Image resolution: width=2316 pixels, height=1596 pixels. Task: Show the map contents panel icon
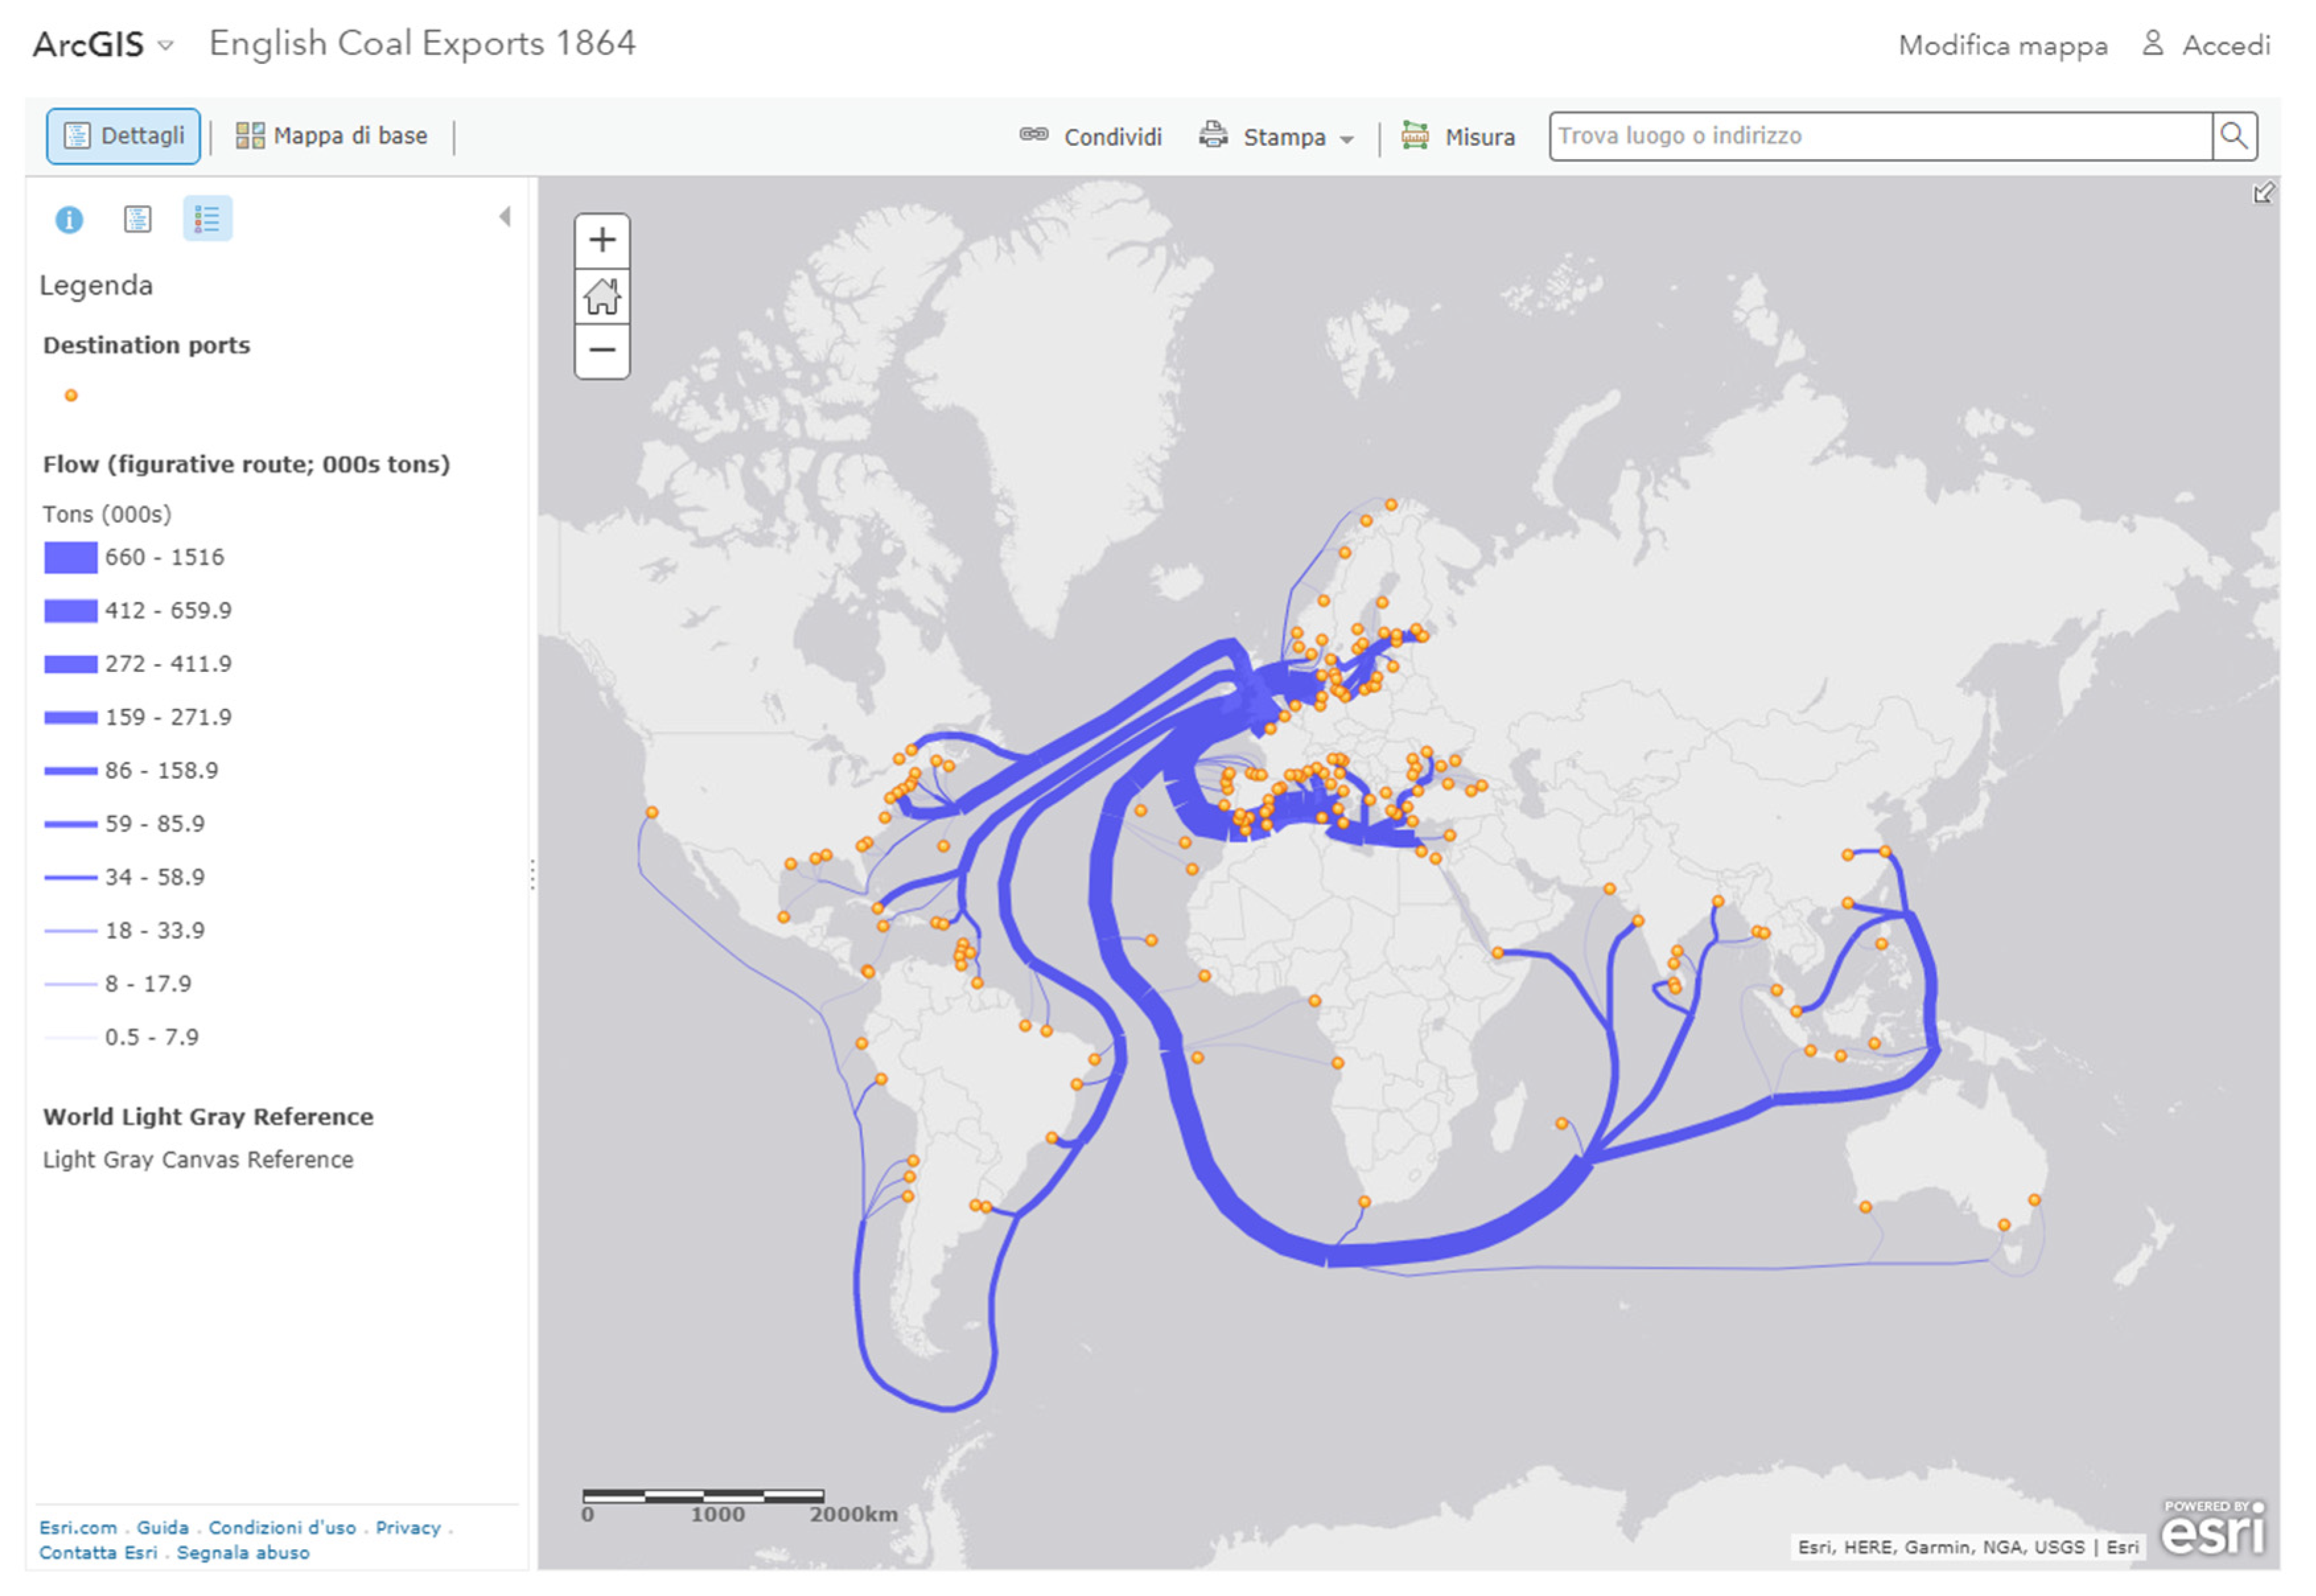138,219
